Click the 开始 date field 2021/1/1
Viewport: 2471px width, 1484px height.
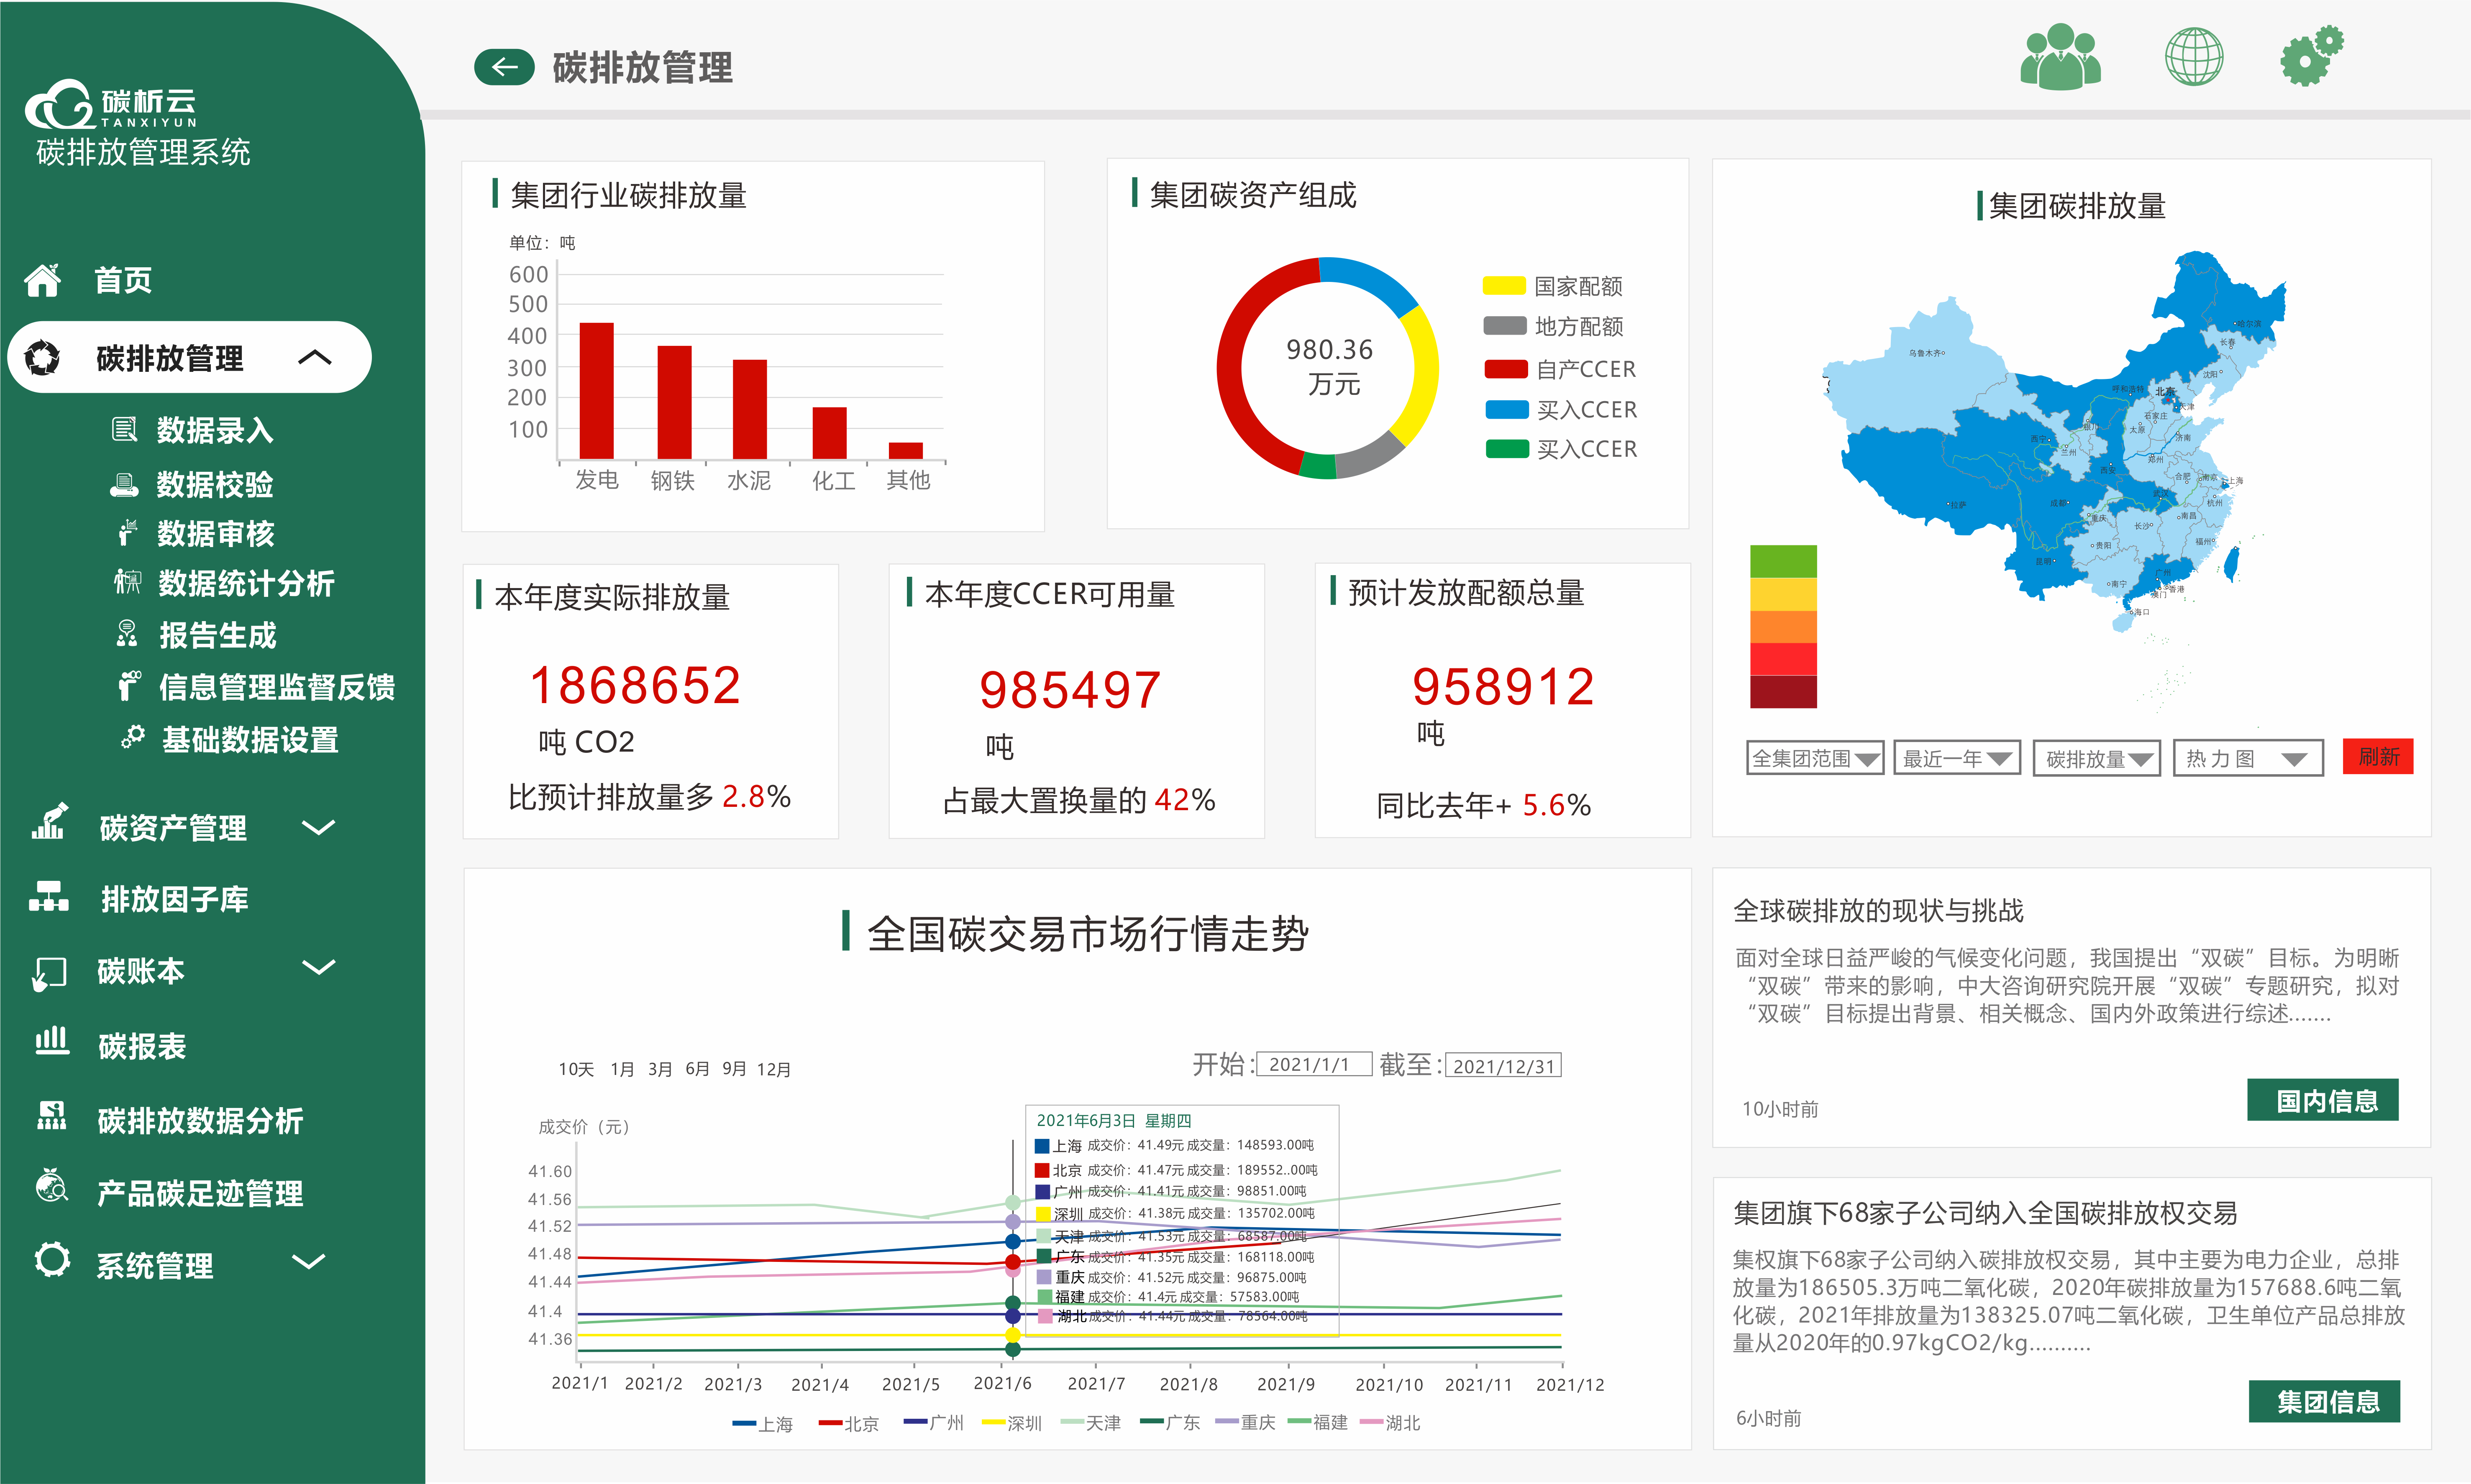pos(1313,1064)
